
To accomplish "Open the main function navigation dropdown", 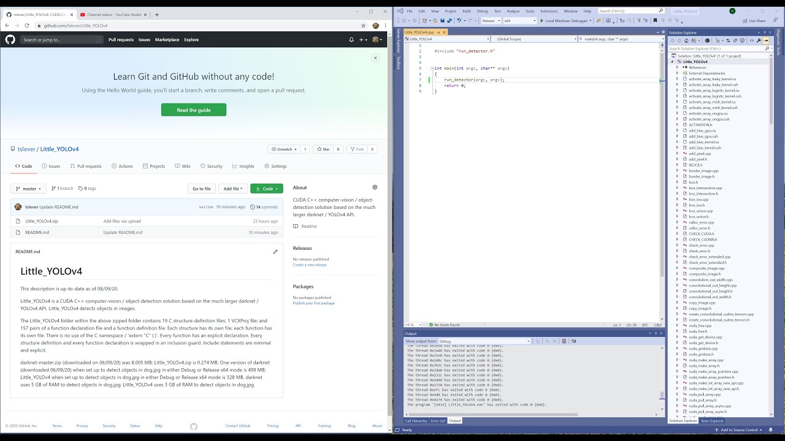I will point(620,39).
